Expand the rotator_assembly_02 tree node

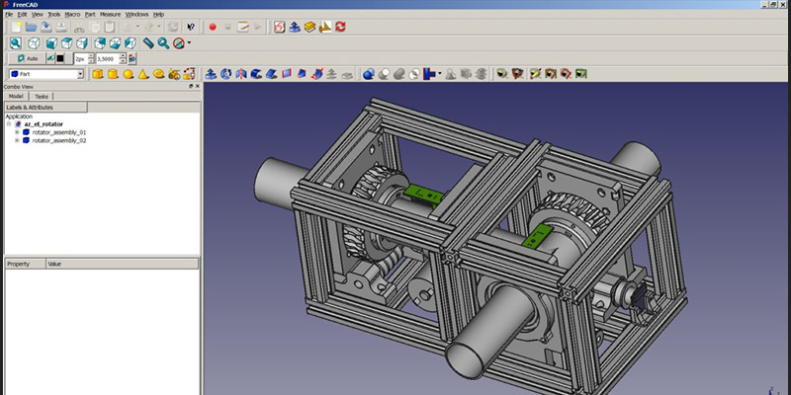pyautogui.click(x=17, y=140)
